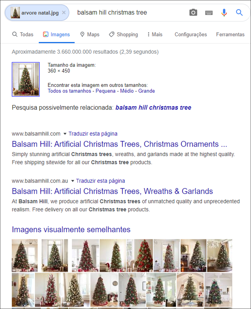Screen dimensions: 251x309
Task: Select the Grande image size link
Action: click(x=147, y=91)
